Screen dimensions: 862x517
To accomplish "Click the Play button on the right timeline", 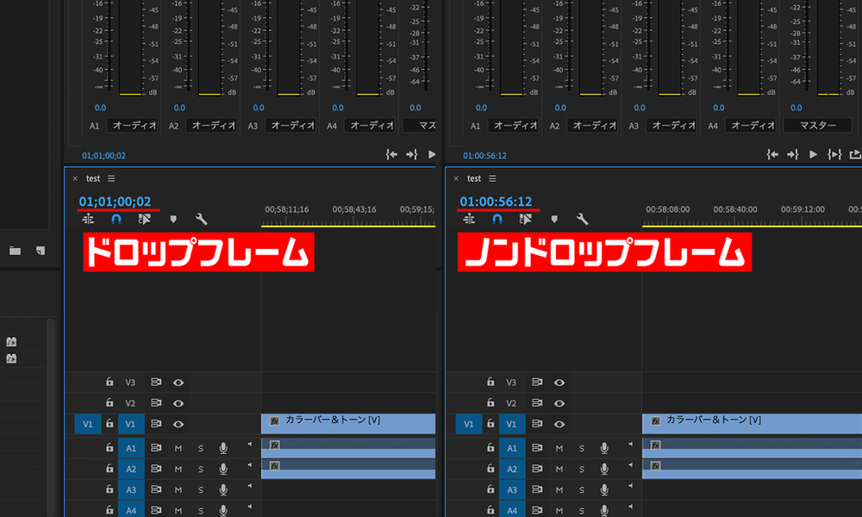I will pos(812,153).
